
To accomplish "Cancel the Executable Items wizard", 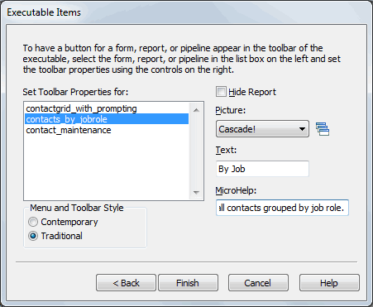I will click(x=258, y=283).
